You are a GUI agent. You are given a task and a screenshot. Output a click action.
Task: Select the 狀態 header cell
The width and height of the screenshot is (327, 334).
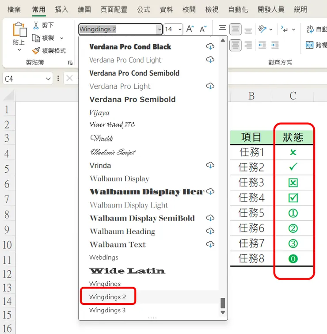pos(293,137)
